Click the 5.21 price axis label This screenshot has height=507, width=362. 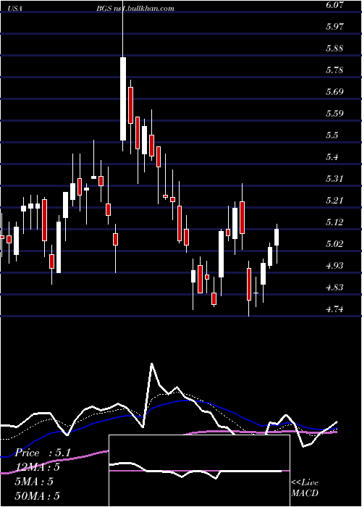[334, 200]
